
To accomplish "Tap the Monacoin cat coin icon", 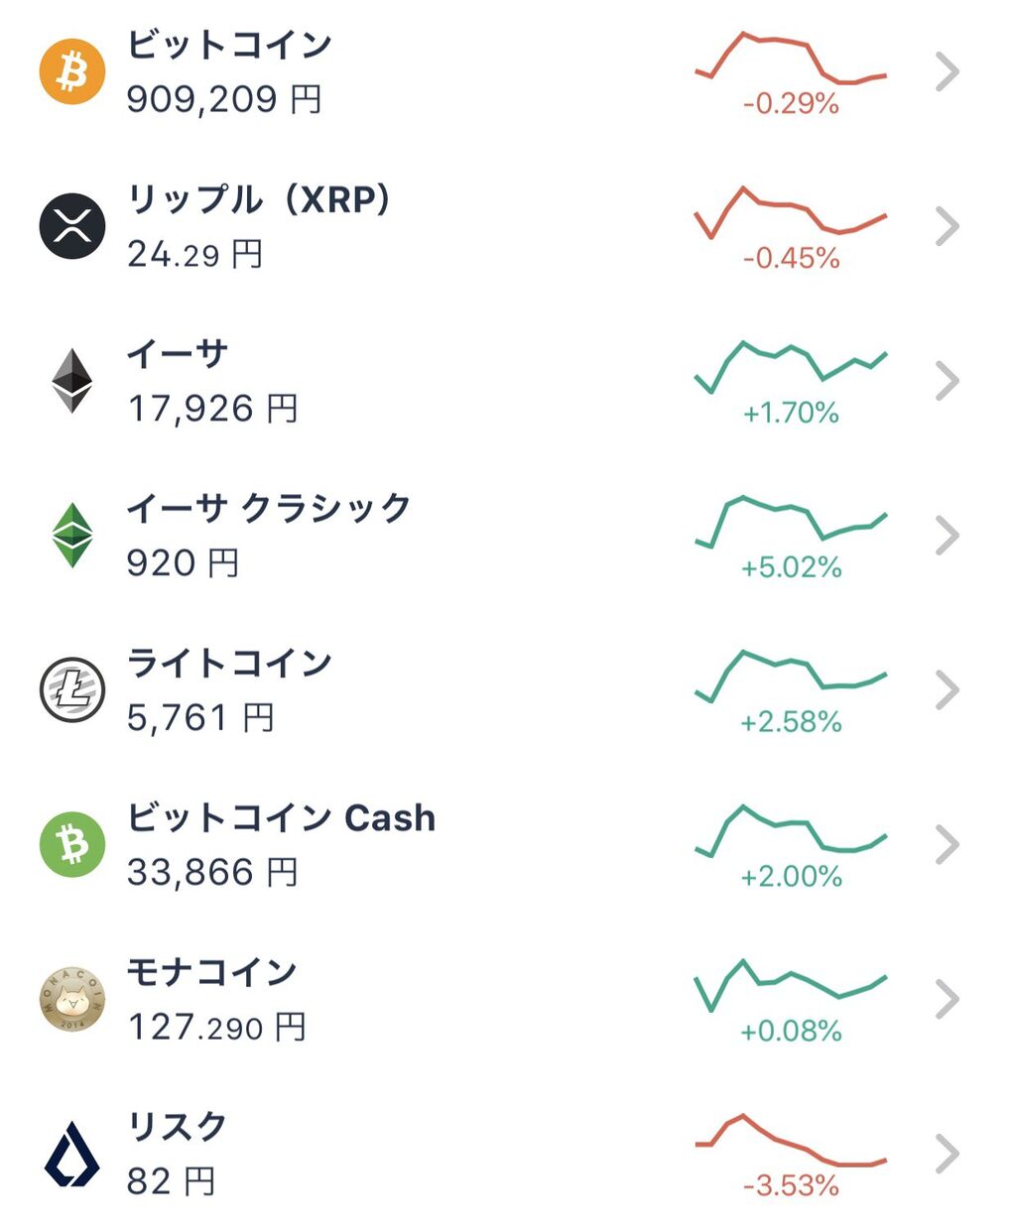I will pos(72,999).
